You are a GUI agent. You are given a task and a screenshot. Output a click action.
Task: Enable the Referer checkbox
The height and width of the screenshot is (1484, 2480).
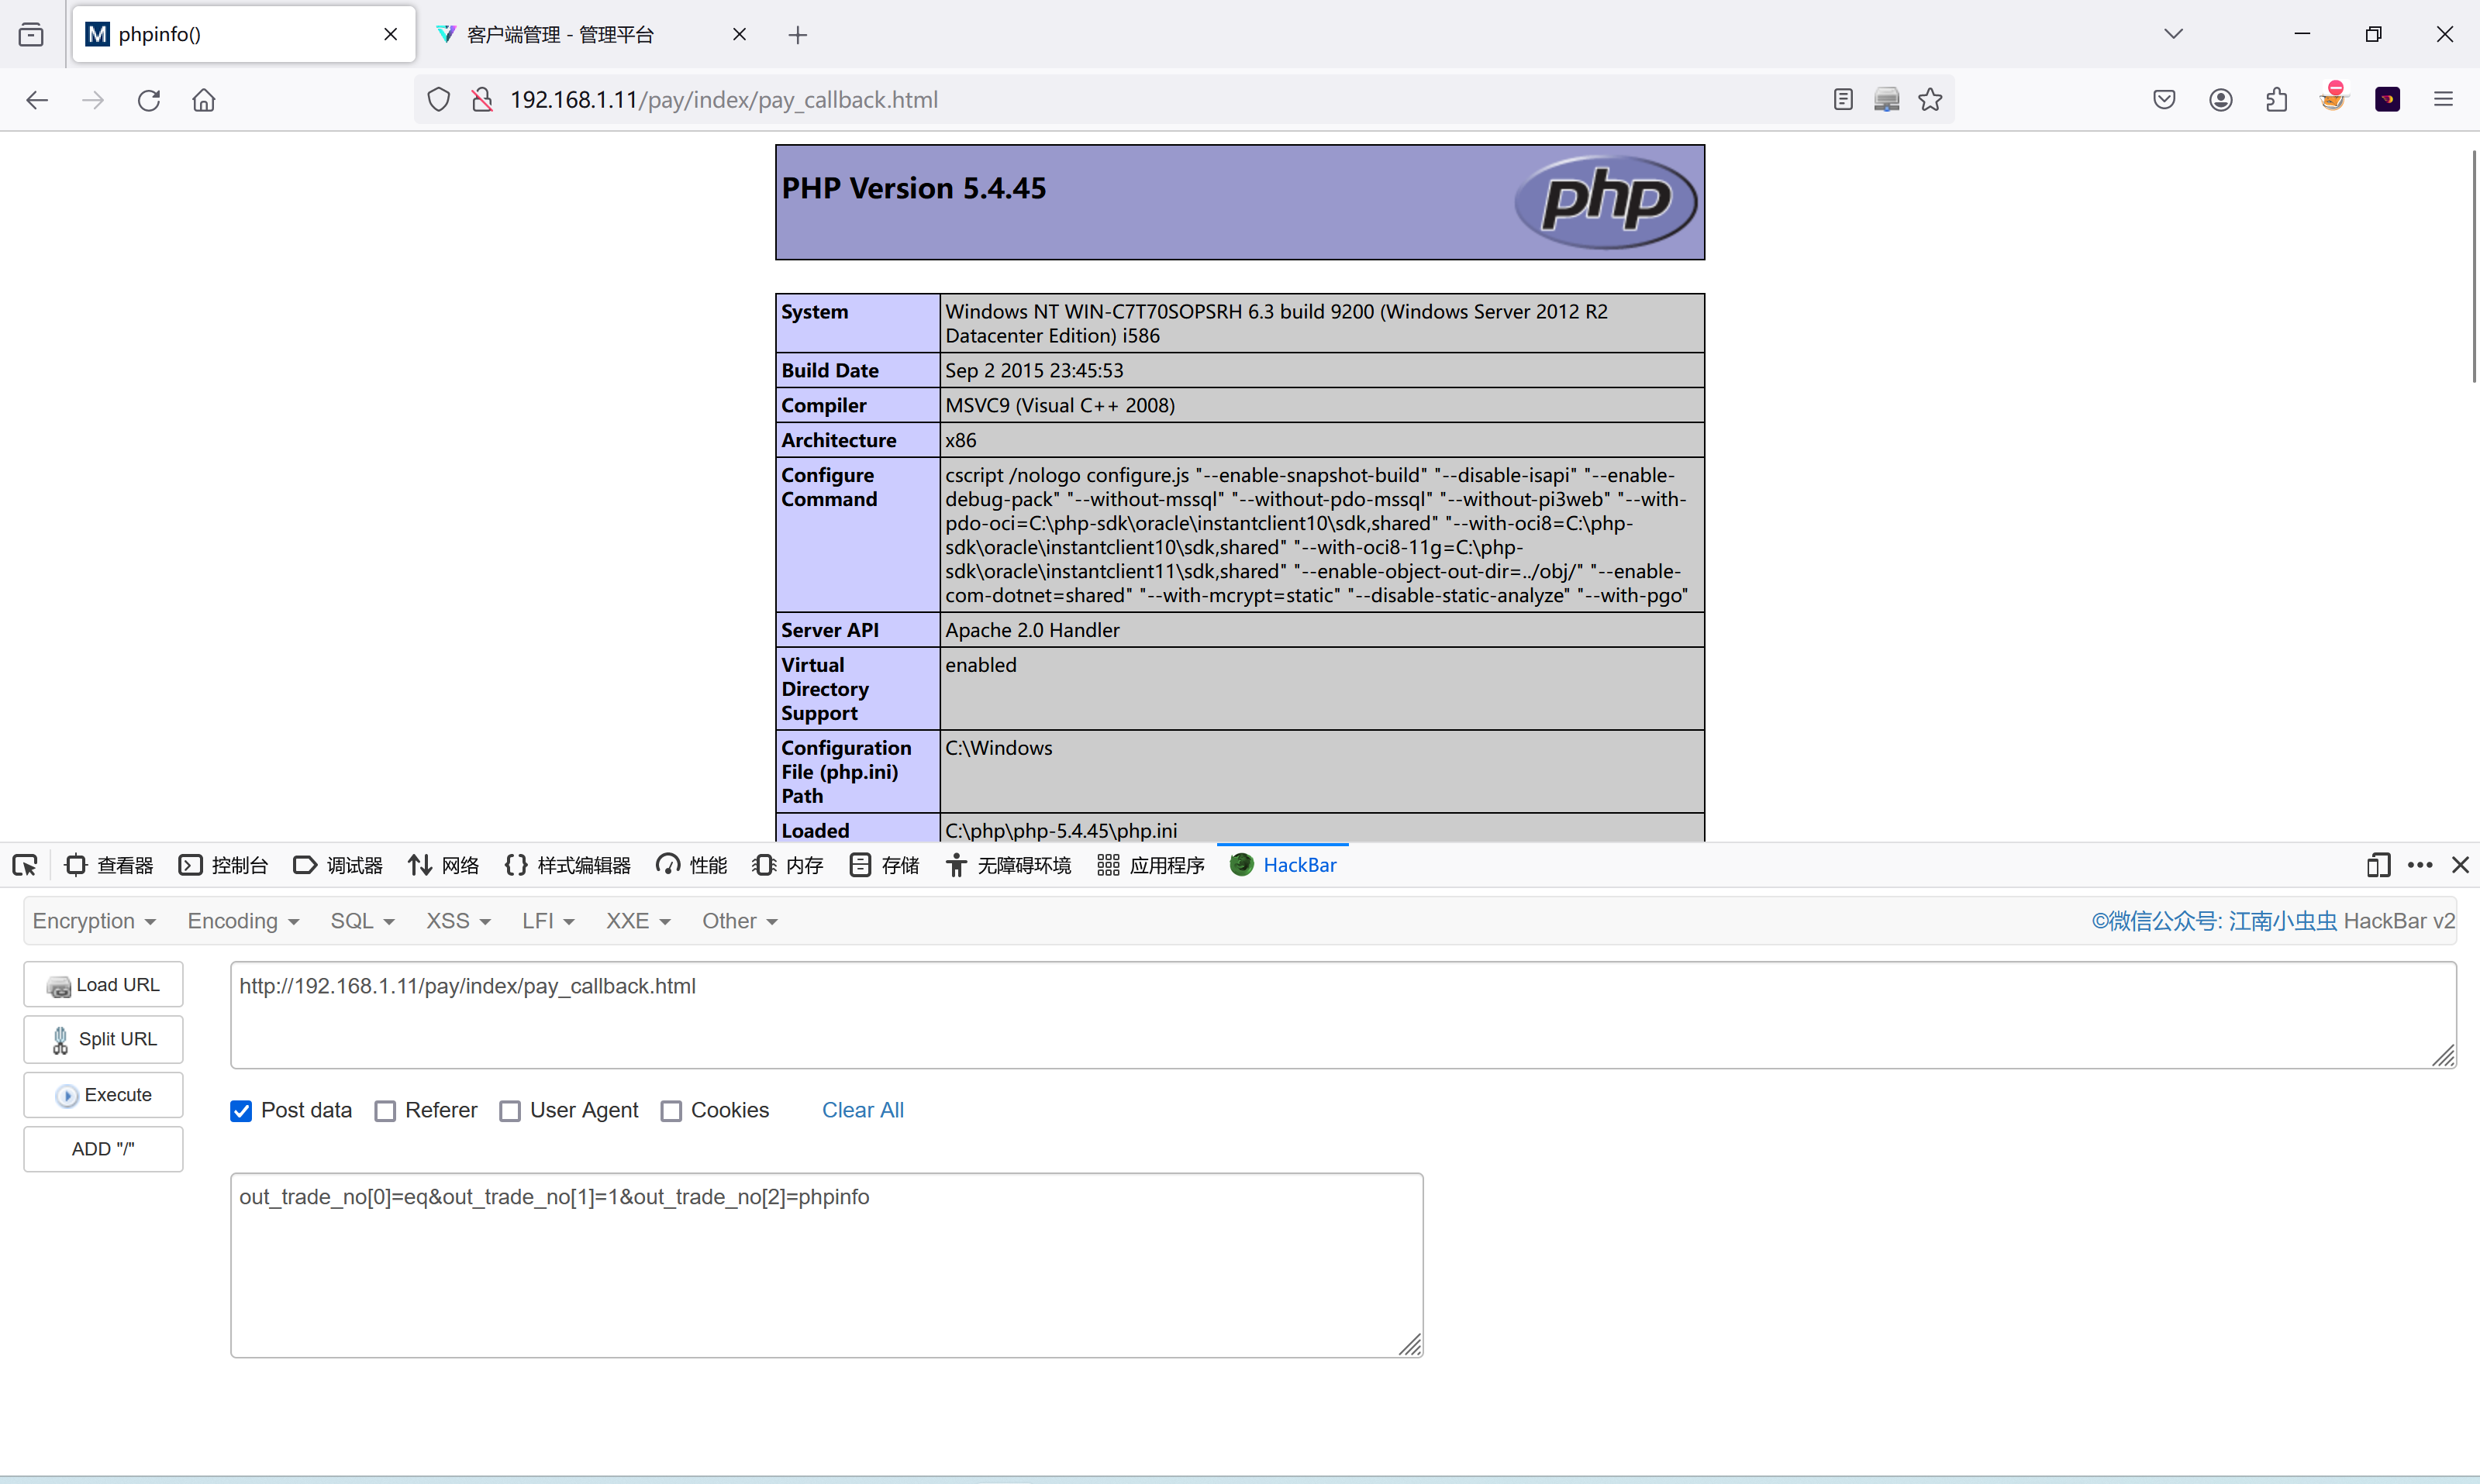(x=385, y=1111)
